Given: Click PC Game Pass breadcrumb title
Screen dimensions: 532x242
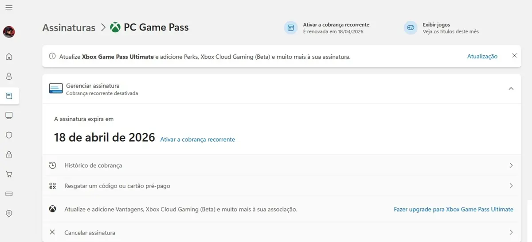Looking at the screenshot, I should coord(156,27).
